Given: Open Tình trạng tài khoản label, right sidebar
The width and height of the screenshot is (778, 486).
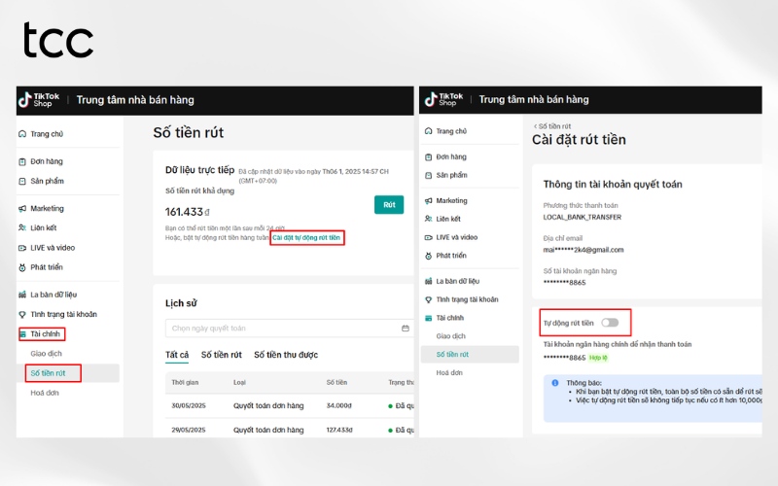Looking at the screenshot, I should pyautogui.click(x=468, y=299).
